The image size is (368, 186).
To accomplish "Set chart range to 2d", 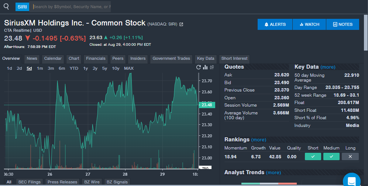I will [19, 68].
